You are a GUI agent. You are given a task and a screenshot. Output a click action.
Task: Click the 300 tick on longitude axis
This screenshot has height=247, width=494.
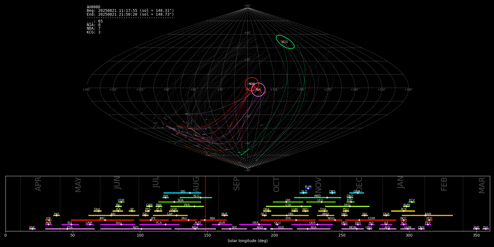click(409, 235)
